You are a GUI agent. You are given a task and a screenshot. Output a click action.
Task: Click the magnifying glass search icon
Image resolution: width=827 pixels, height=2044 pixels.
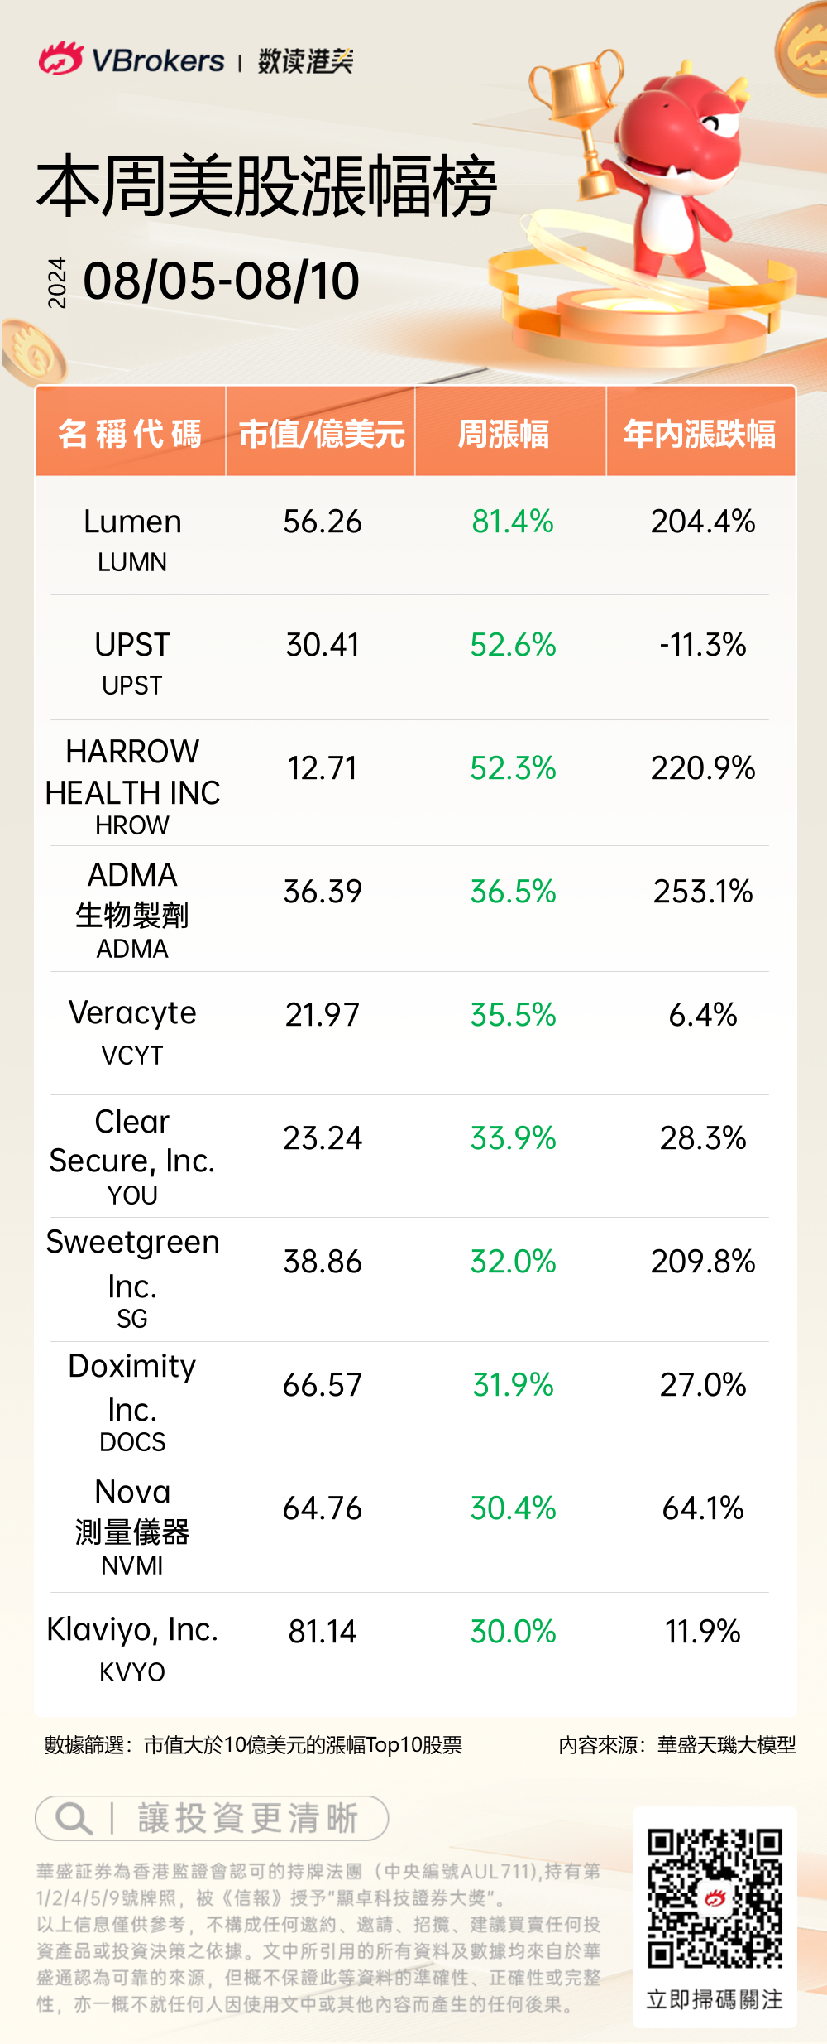pos(74,1818)
